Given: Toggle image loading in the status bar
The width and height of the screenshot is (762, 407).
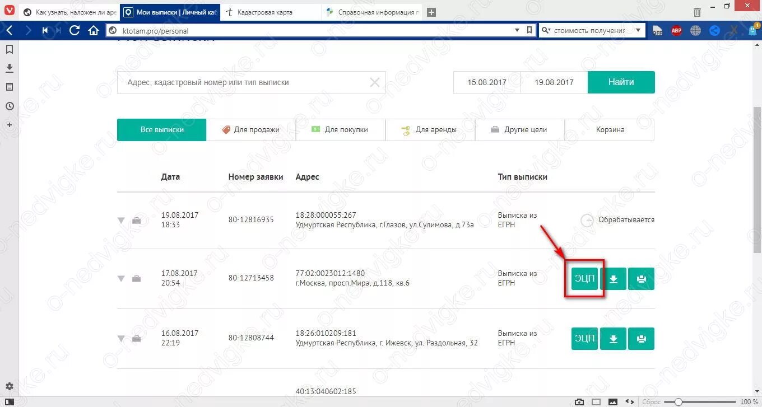Looking at the screenshot, I should tap(613, 401).
